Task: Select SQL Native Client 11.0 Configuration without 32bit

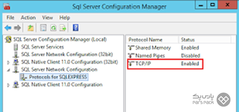Action: 62,85
